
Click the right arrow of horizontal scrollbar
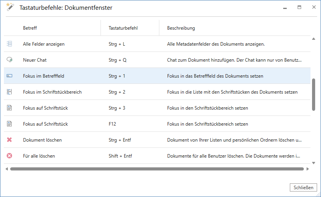308,169
